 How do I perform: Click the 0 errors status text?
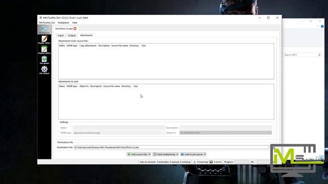[217, 162]
